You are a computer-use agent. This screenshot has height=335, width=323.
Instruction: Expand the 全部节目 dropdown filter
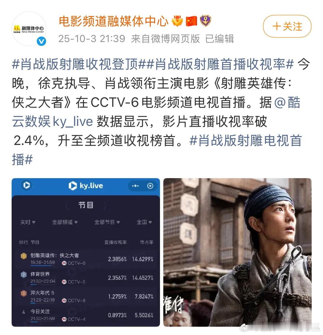coord(107,222)
